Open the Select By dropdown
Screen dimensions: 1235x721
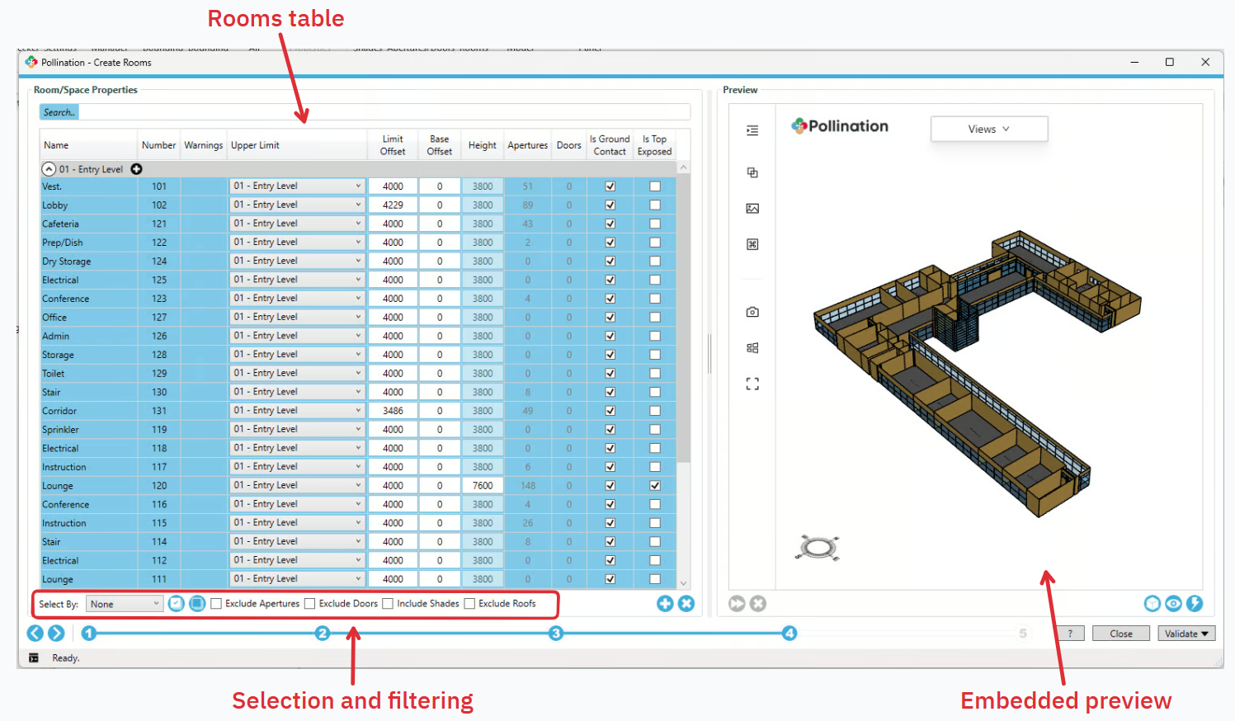point(125,604)
